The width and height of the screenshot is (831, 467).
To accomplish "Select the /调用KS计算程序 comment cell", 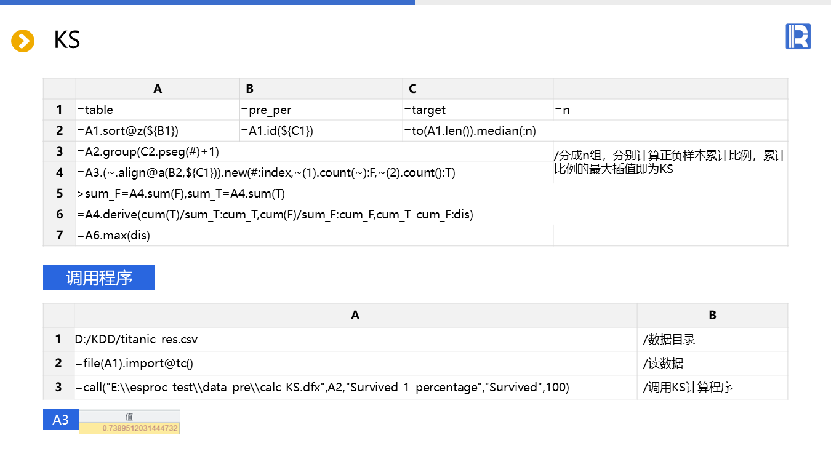I will (712, 387).
